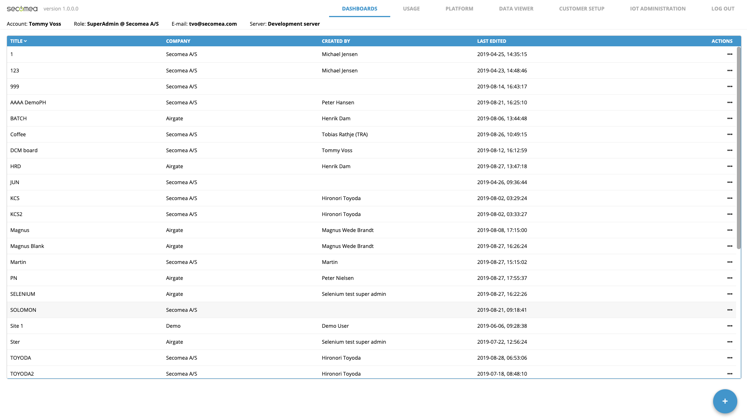The image size is (747, 420).
Task: Open actions menu for dashboard 1
Action: 729,54
